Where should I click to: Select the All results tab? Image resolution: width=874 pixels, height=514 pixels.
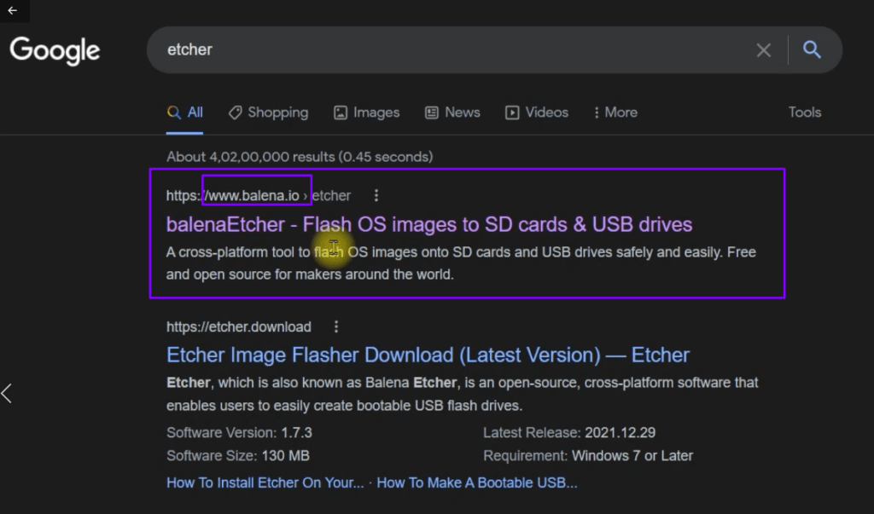[184, 113]
